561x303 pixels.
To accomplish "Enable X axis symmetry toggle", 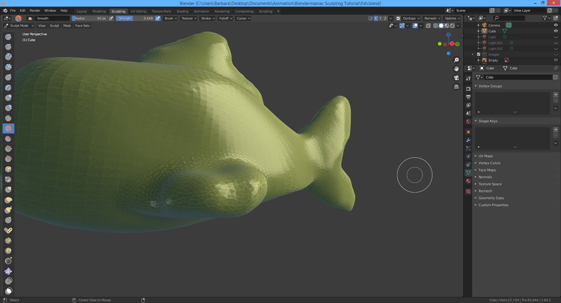I will pyautogui.click(x=376, y=18).
